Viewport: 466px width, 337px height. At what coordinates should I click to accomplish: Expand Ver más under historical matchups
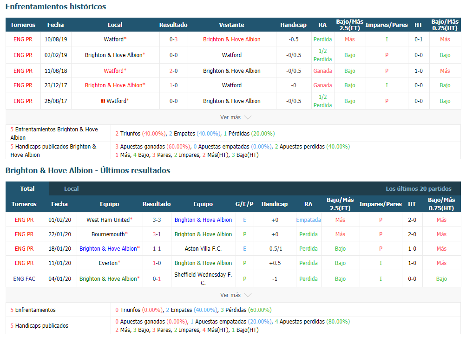[236, 117]
